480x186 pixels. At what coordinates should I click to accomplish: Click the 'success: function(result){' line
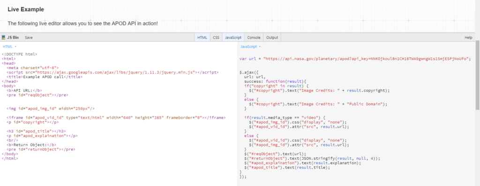275,81
